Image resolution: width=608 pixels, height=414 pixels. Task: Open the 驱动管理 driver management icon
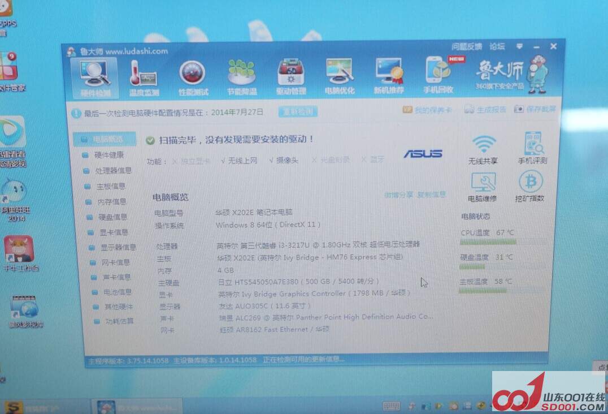click(x=291, y=77)
